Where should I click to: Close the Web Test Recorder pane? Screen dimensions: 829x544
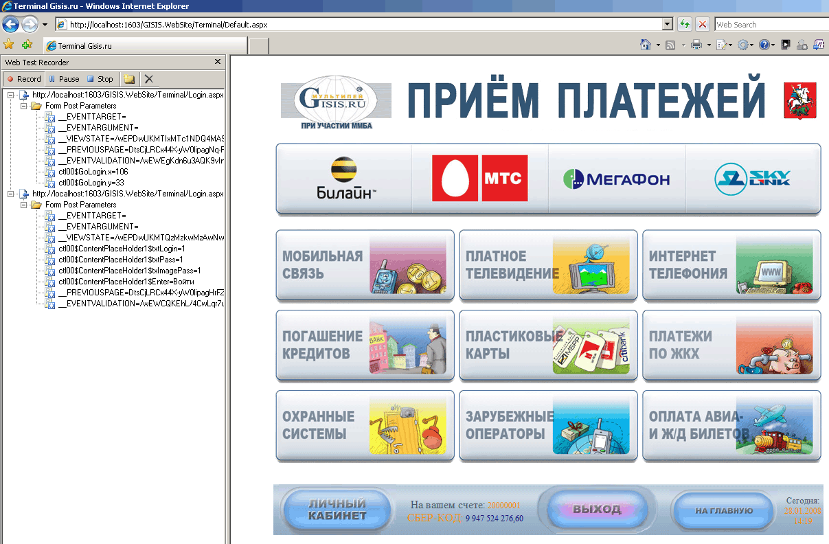pos(218,62)
